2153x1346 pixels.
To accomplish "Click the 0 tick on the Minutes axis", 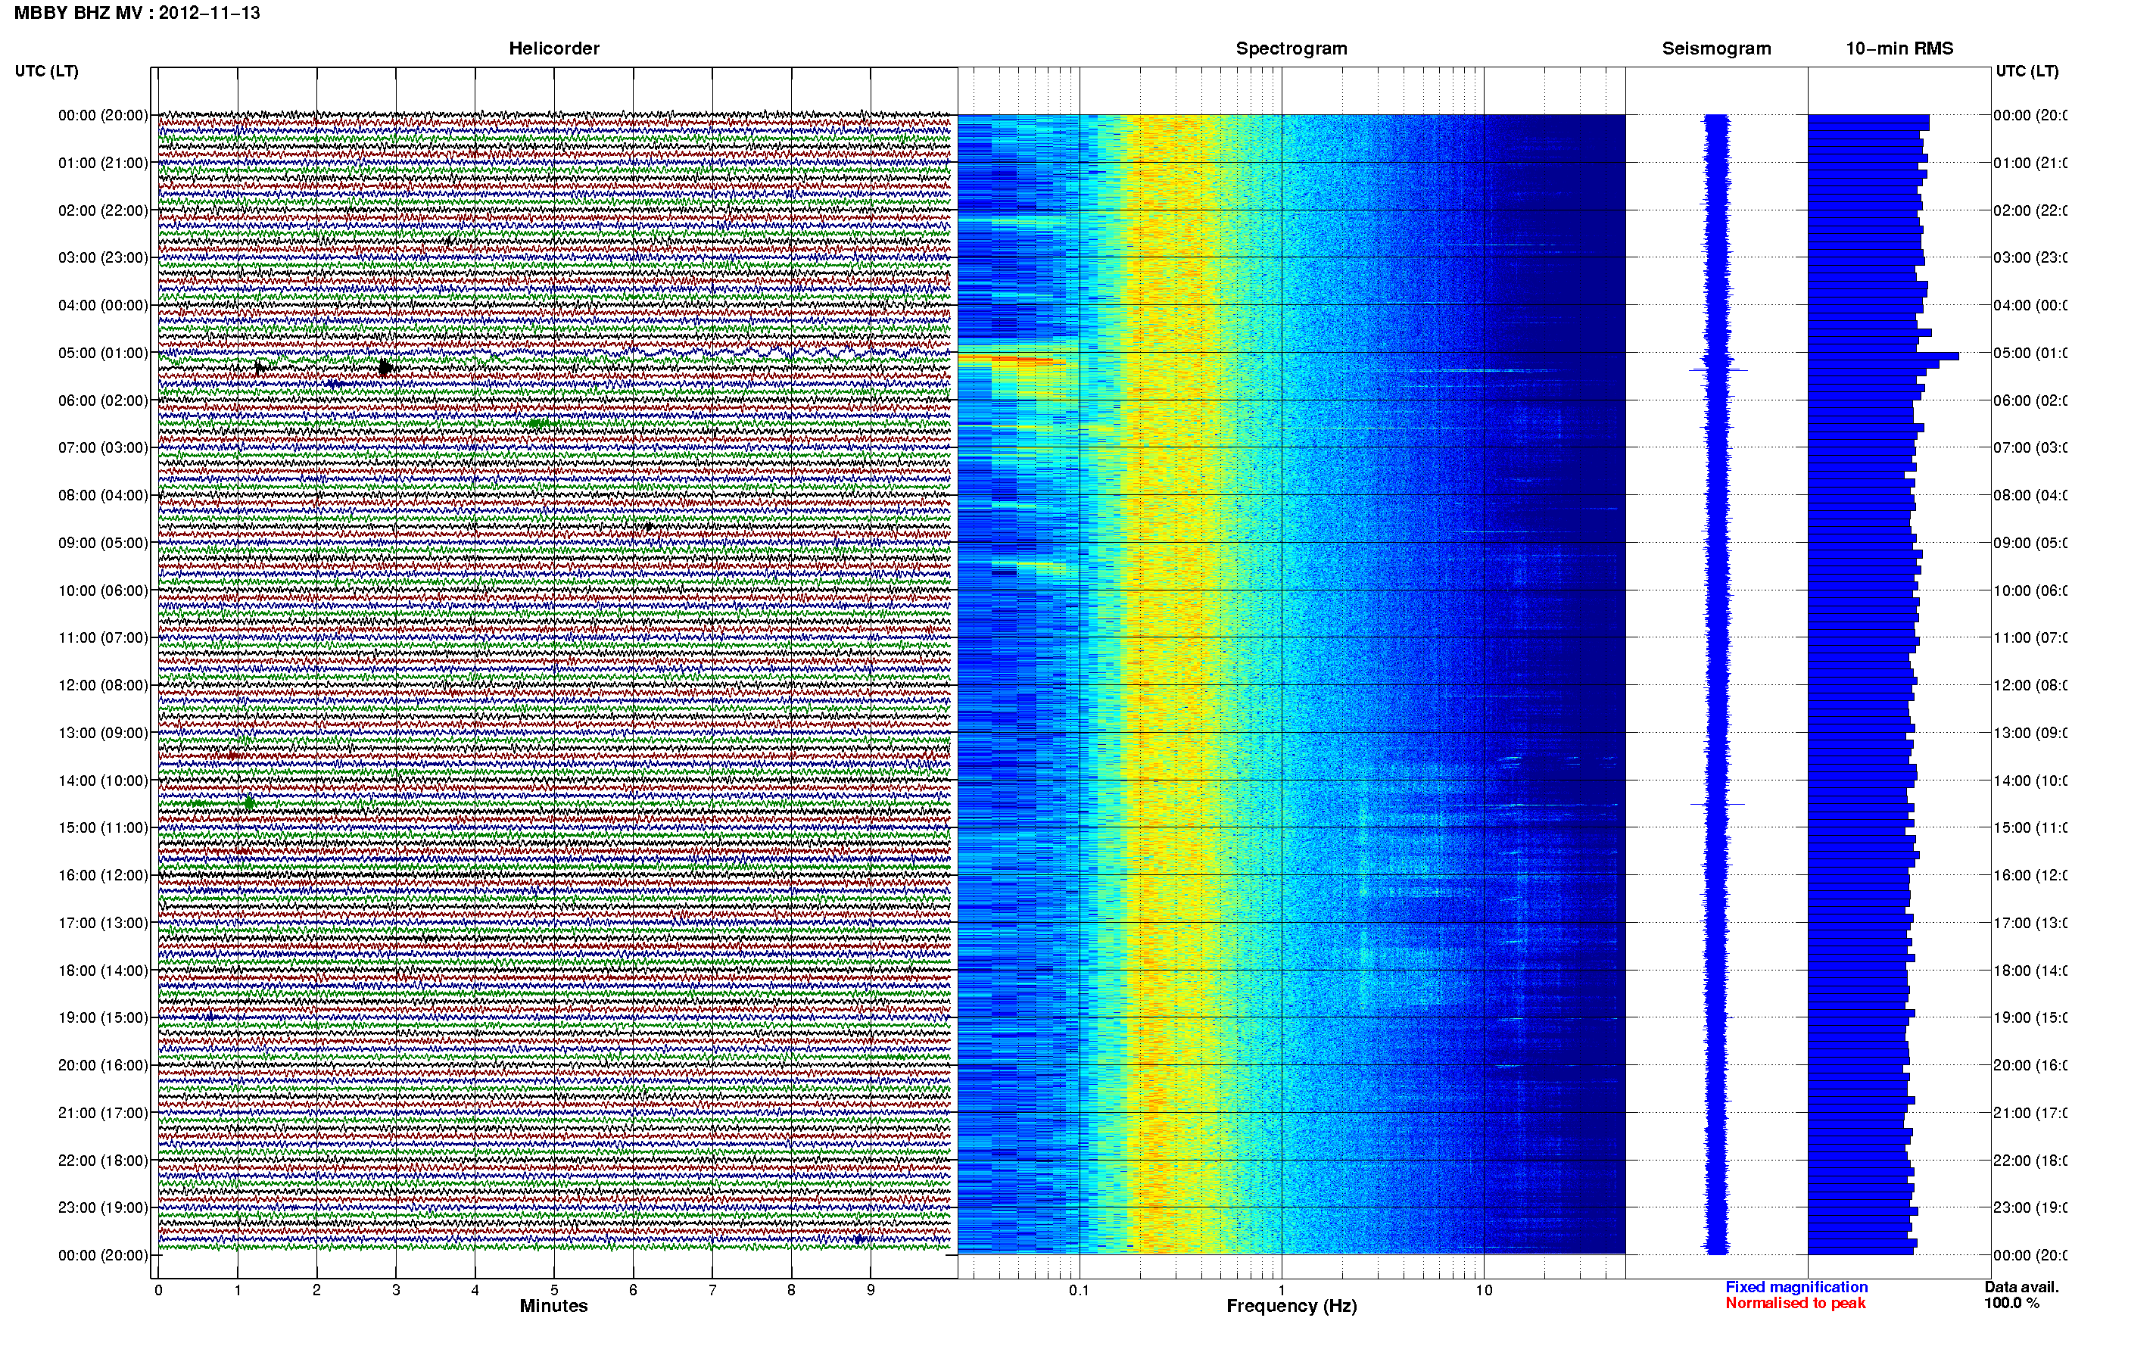I will coord(158,1290).
